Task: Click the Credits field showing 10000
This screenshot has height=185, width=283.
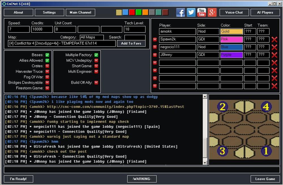Action: pos(42,29)
